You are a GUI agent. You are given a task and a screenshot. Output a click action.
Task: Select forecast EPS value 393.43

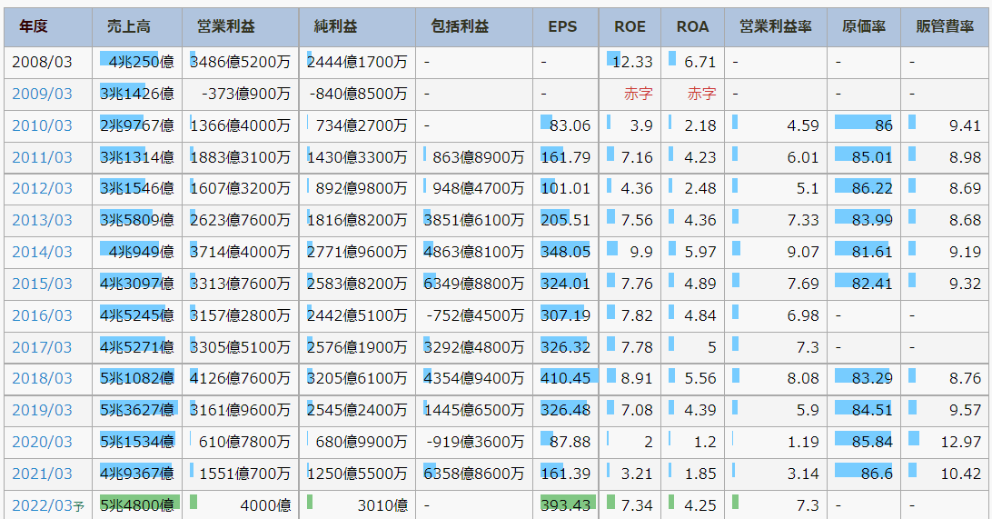tap(566, 505)
